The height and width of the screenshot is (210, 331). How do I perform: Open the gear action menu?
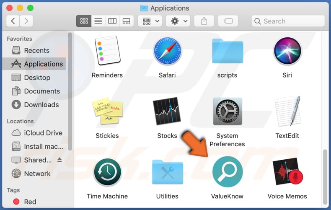(x=178, y=21)
